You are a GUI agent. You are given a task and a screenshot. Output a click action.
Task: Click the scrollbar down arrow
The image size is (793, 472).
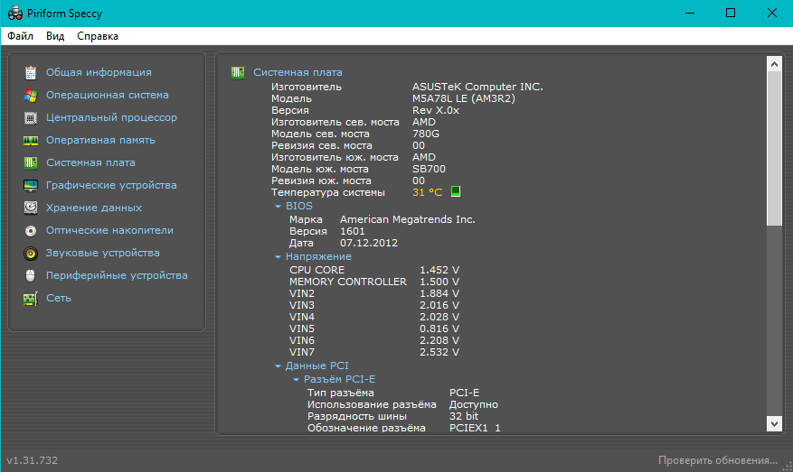pyautogui.click(x=774, y=423)
